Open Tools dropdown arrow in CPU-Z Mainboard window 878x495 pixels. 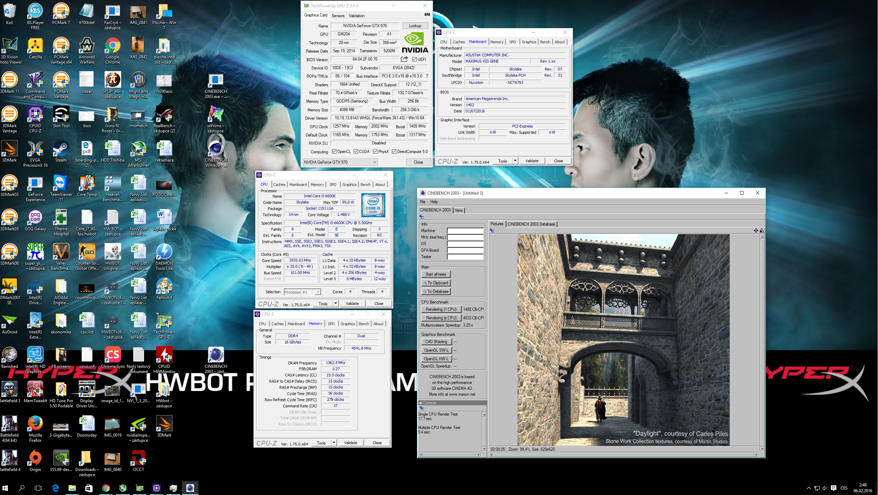515,161
